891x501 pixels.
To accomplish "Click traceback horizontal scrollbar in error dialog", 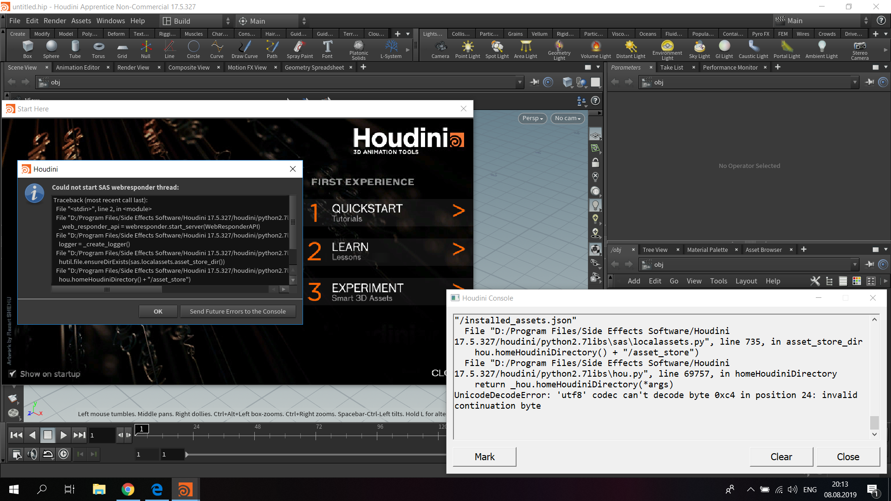I will click(107, 289).
